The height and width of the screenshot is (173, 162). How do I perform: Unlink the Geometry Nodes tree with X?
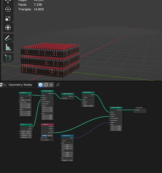click(x=51, y=85)
